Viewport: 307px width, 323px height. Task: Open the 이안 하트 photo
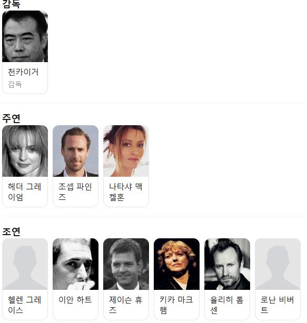[x=75, y=264]
